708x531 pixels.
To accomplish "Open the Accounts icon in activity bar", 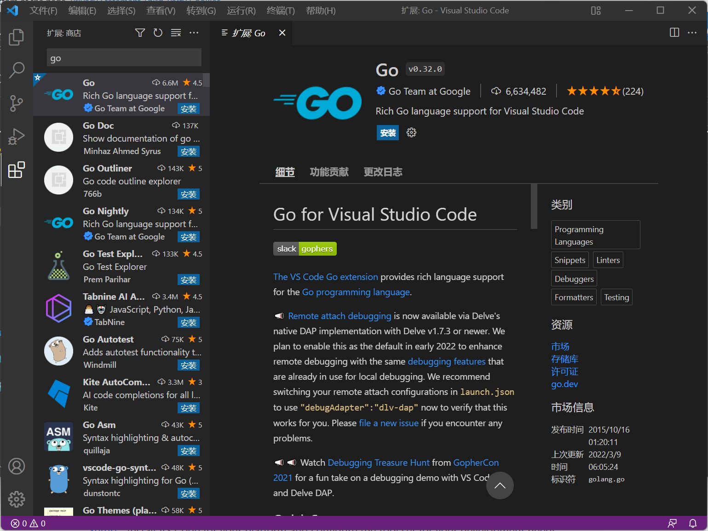I will tap(17, 466).
